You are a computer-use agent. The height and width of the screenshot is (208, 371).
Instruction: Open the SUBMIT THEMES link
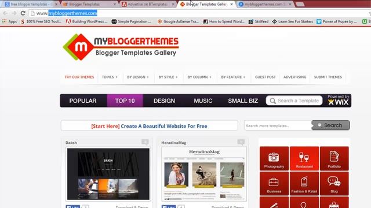pos(328,77)
